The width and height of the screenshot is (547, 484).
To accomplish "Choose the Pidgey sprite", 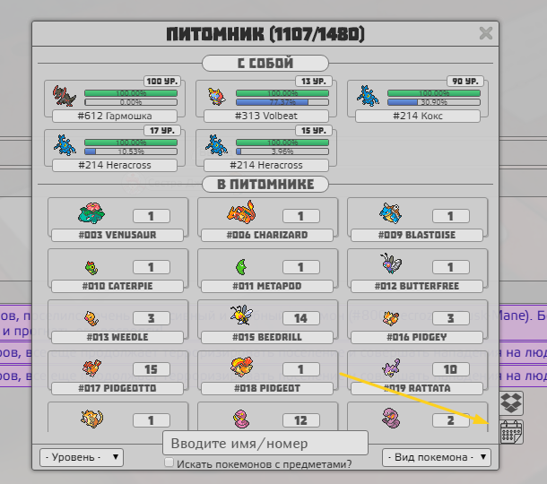I will pos(391,317).
